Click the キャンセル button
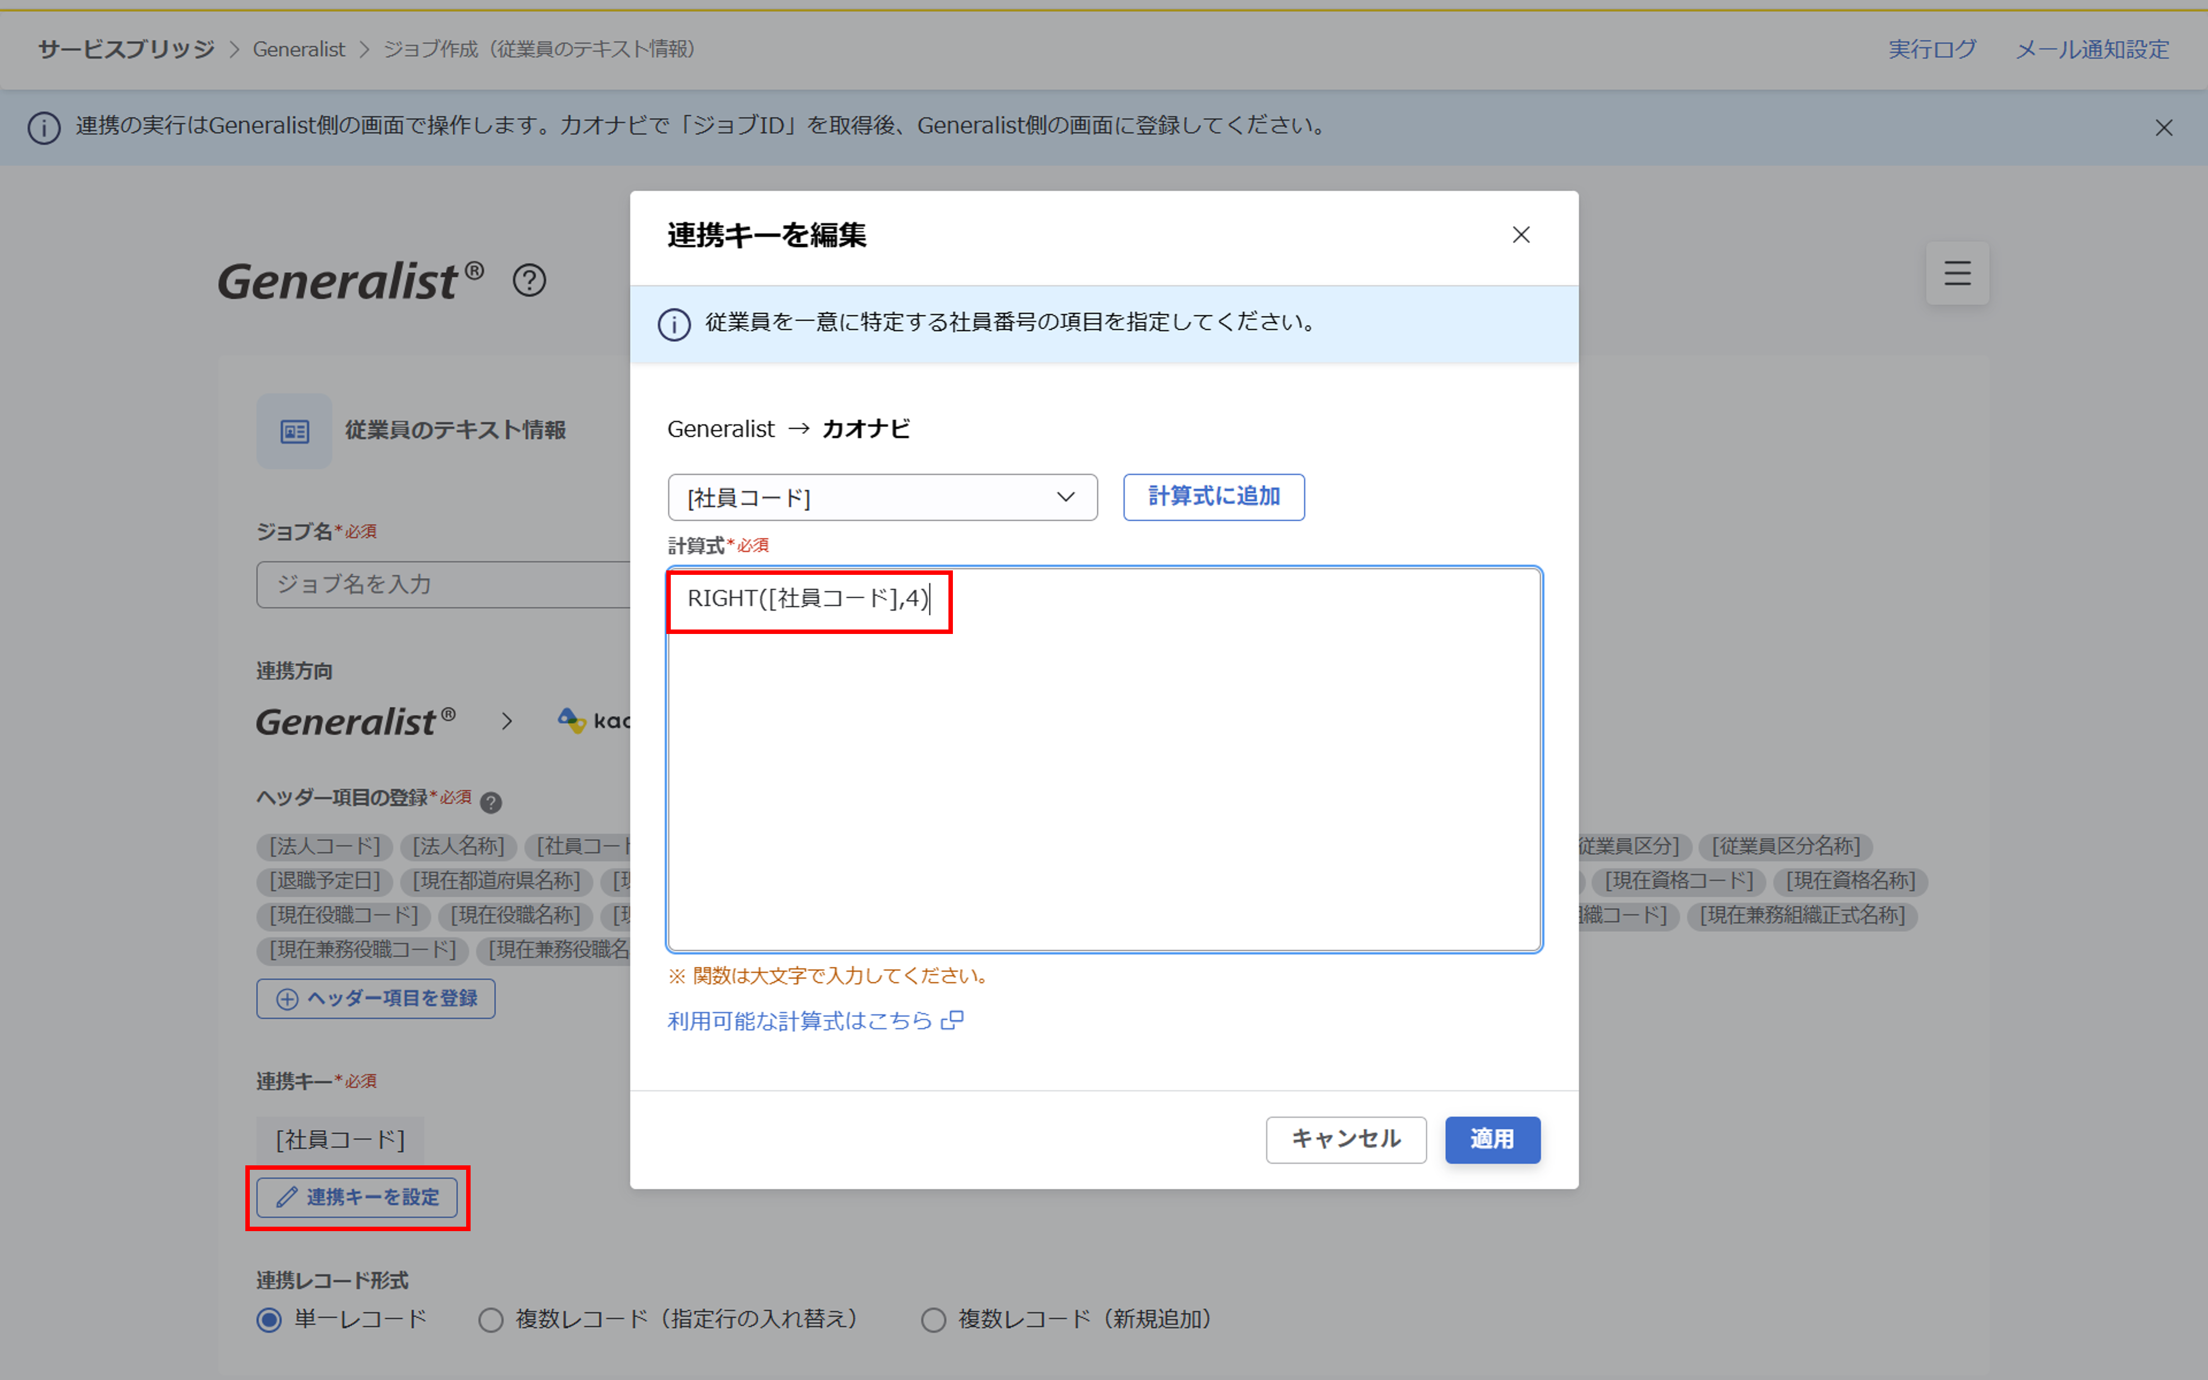The height and width of the screenshot is (1380, 2208). (1346, 1139)
